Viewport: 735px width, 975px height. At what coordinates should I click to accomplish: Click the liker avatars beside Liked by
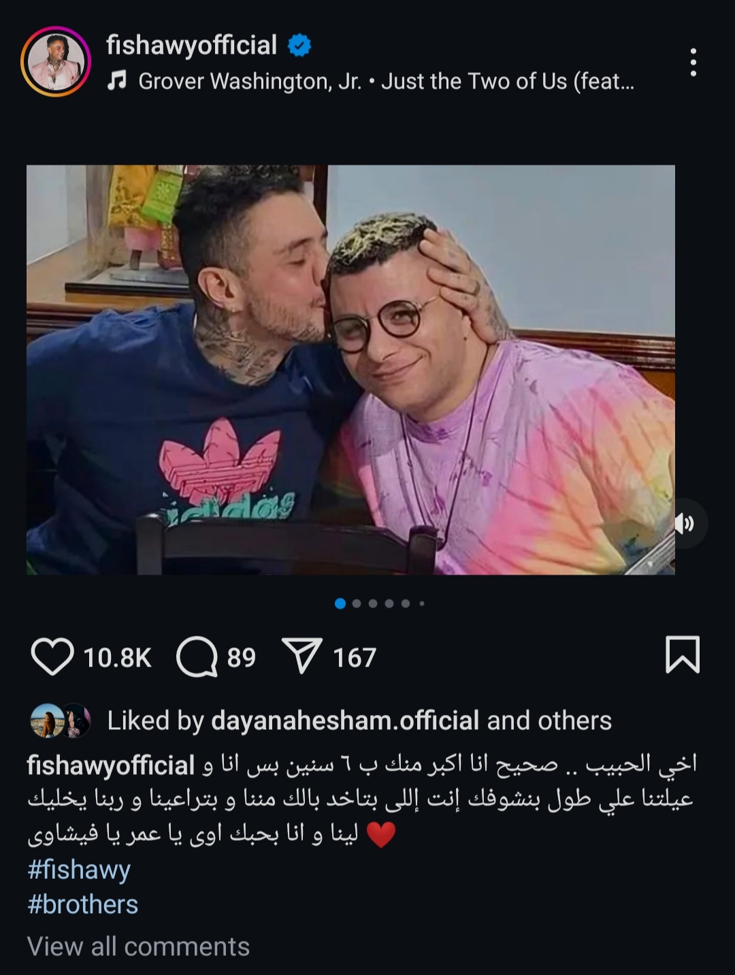(x=61, y=721)
